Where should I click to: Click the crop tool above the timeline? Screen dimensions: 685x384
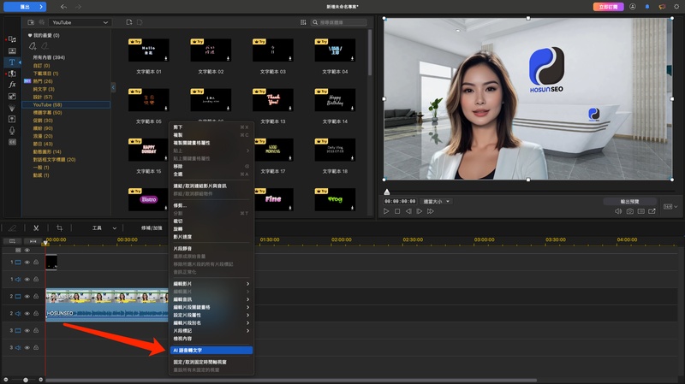[x=60, y=228]
